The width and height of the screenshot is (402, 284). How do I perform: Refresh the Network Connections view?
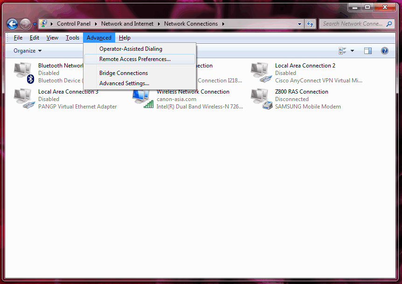click(x=310, y=24)
